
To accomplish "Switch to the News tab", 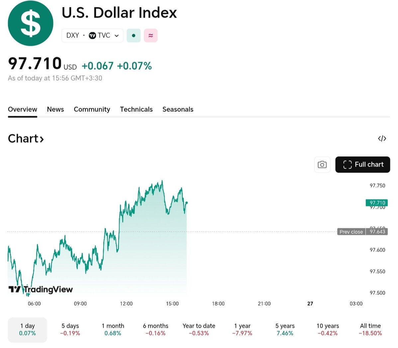I will tap(55, 109).
